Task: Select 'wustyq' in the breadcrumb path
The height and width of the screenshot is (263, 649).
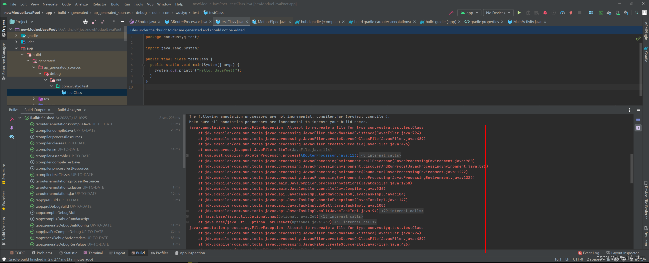Action: coord(182,12)
